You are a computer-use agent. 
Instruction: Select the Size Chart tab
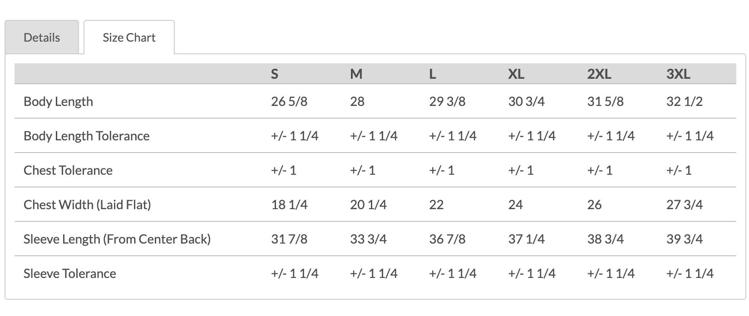tap(129, 38)
